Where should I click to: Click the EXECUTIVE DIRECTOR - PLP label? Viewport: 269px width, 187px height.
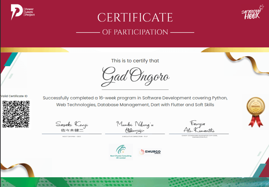(134, 137)
